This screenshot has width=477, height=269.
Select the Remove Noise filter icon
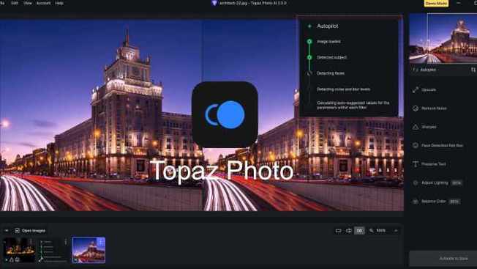(416, 108)
